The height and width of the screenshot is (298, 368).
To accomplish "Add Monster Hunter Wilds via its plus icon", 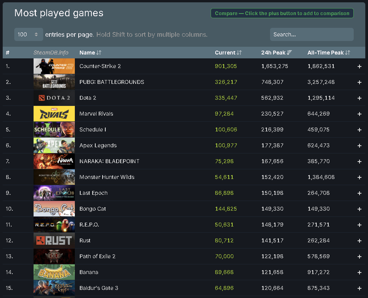I will point(359,177).
